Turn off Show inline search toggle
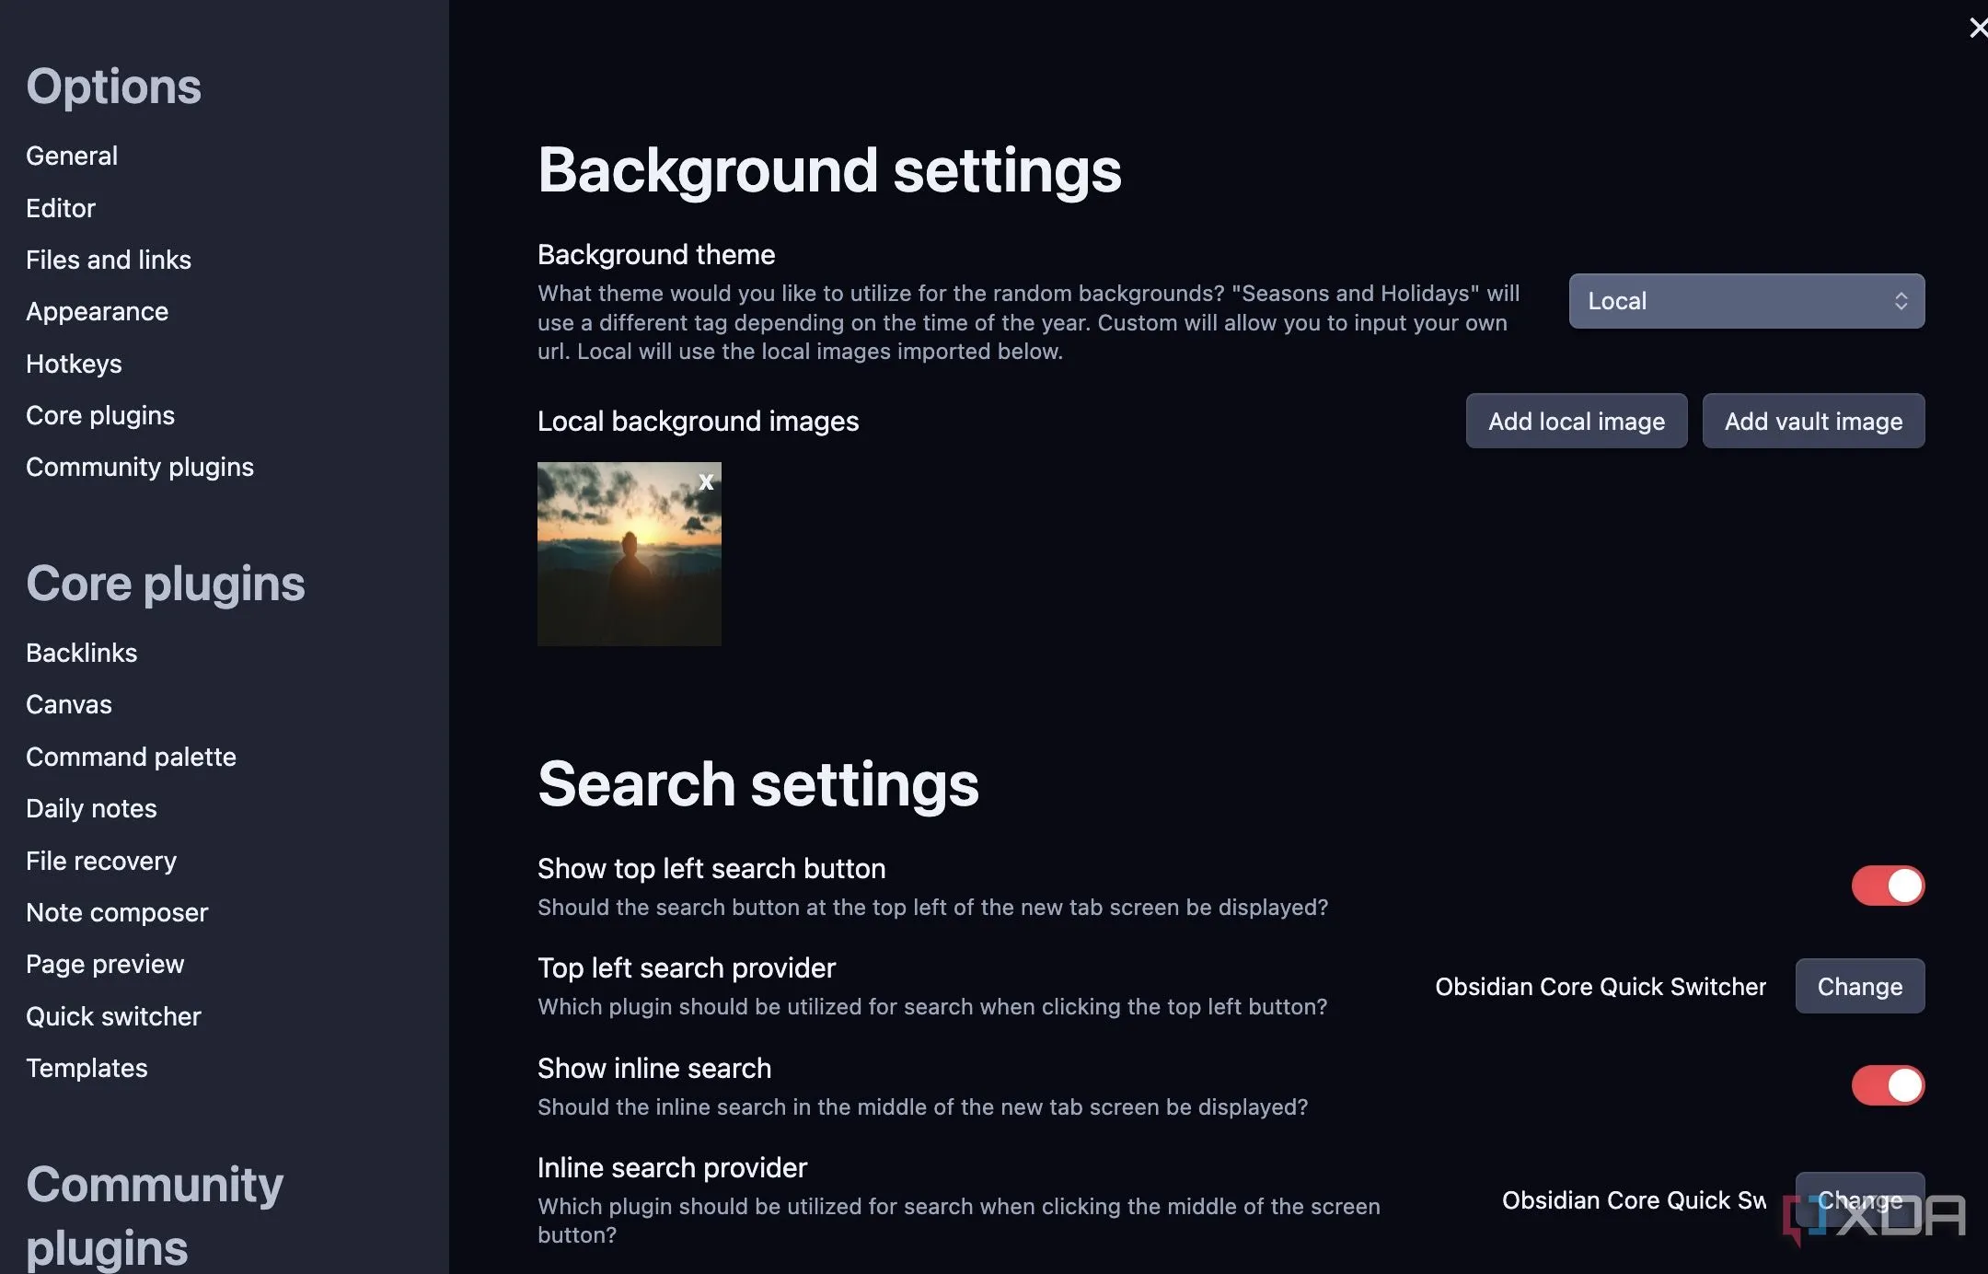The image size is (1988, 1274). coord(1887,1085)
